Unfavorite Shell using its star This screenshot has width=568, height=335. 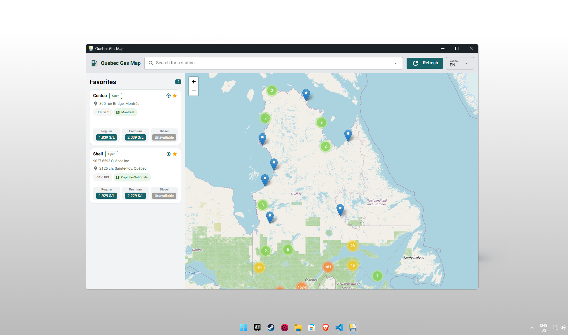tap(175, 154)
